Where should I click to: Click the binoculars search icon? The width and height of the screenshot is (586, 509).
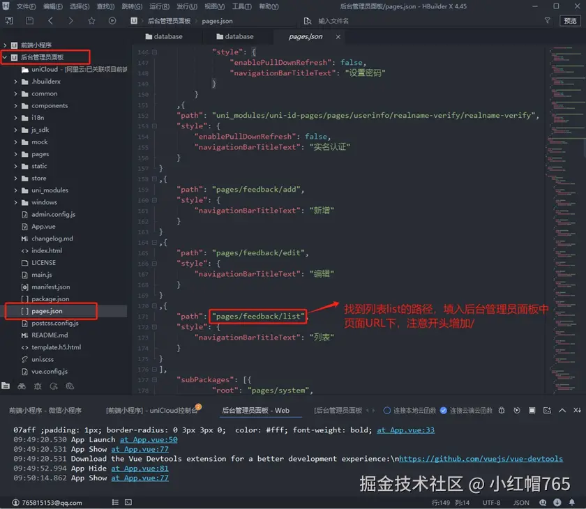click(22, 386)
